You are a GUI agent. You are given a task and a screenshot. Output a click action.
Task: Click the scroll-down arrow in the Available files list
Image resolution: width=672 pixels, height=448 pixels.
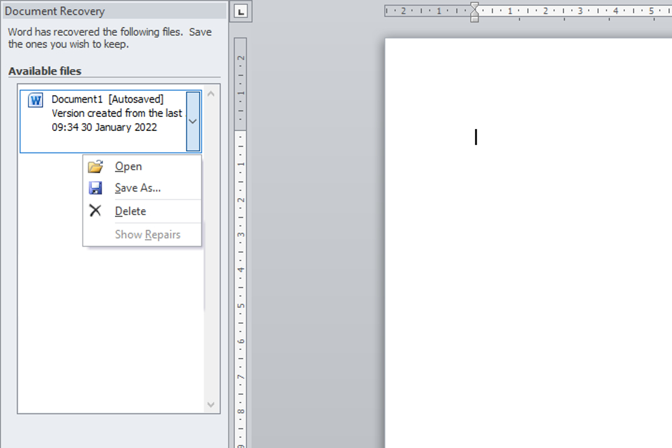pos(211,404)
